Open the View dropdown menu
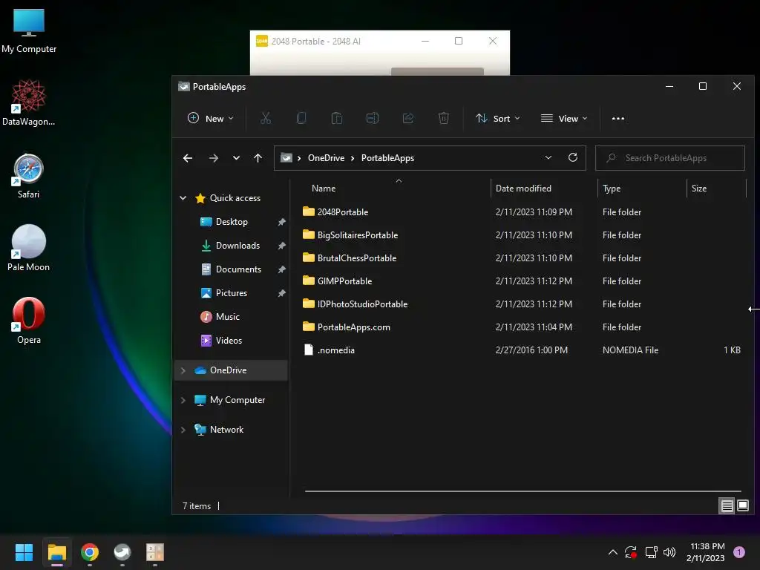This screenshot has height=570, width=760. (564, 118)
